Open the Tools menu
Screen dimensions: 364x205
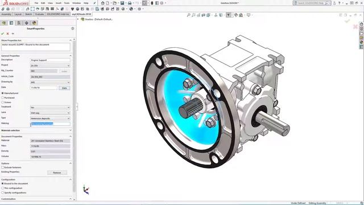click(67, 3)
